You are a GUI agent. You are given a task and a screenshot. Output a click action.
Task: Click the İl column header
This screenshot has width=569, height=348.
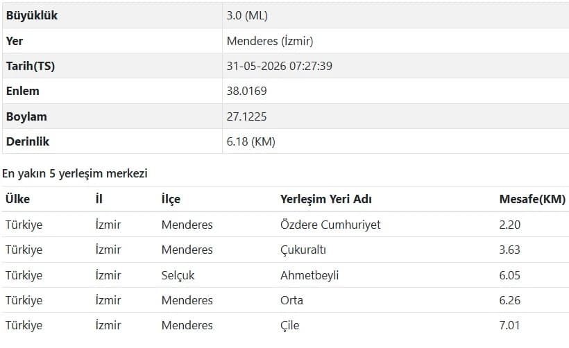tap(99, 199)
